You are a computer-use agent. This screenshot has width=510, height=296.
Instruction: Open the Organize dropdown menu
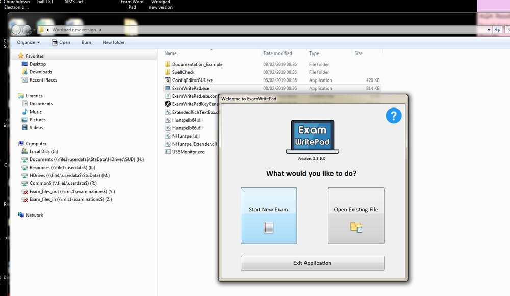click(28, 43)
